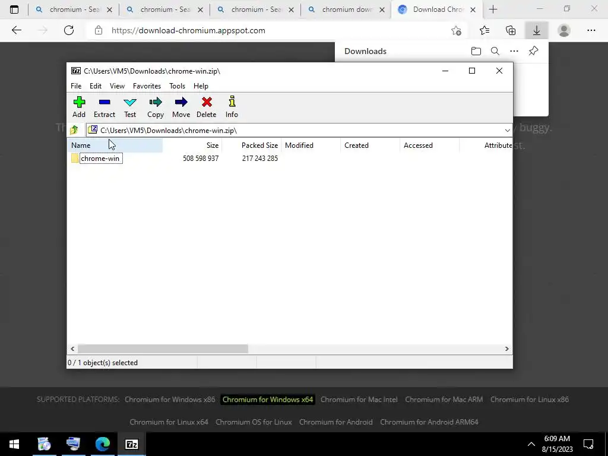Screen dimensions: 608x456
Task: Open the notification center icon
Action: (588, 444)
